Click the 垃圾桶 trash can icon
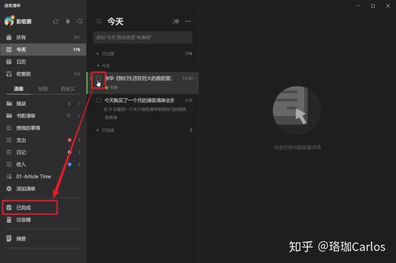Screen dimensions: 396x263 coord(9,220)
